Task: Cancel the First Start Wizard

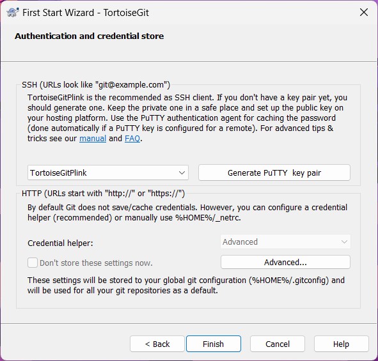Action: [278, 344]
